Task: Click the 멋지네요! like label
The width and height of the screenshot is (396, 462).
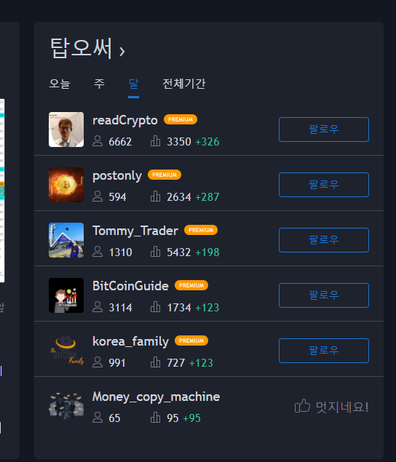Action: pos(342,407)
